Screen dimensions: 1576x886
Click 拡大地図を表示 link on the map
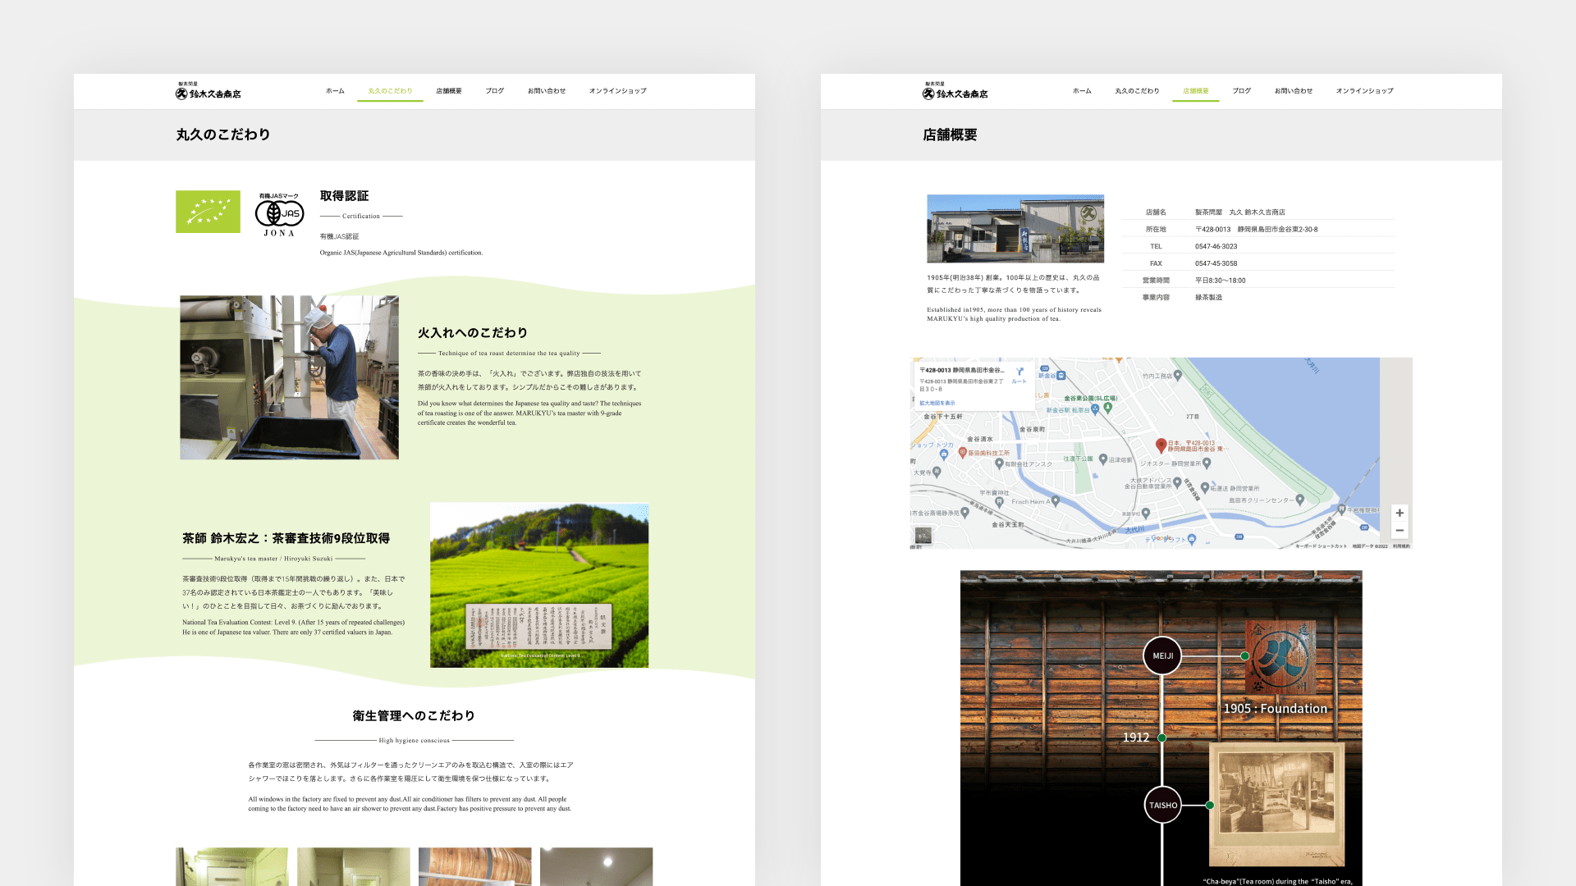tap(937, 403)
